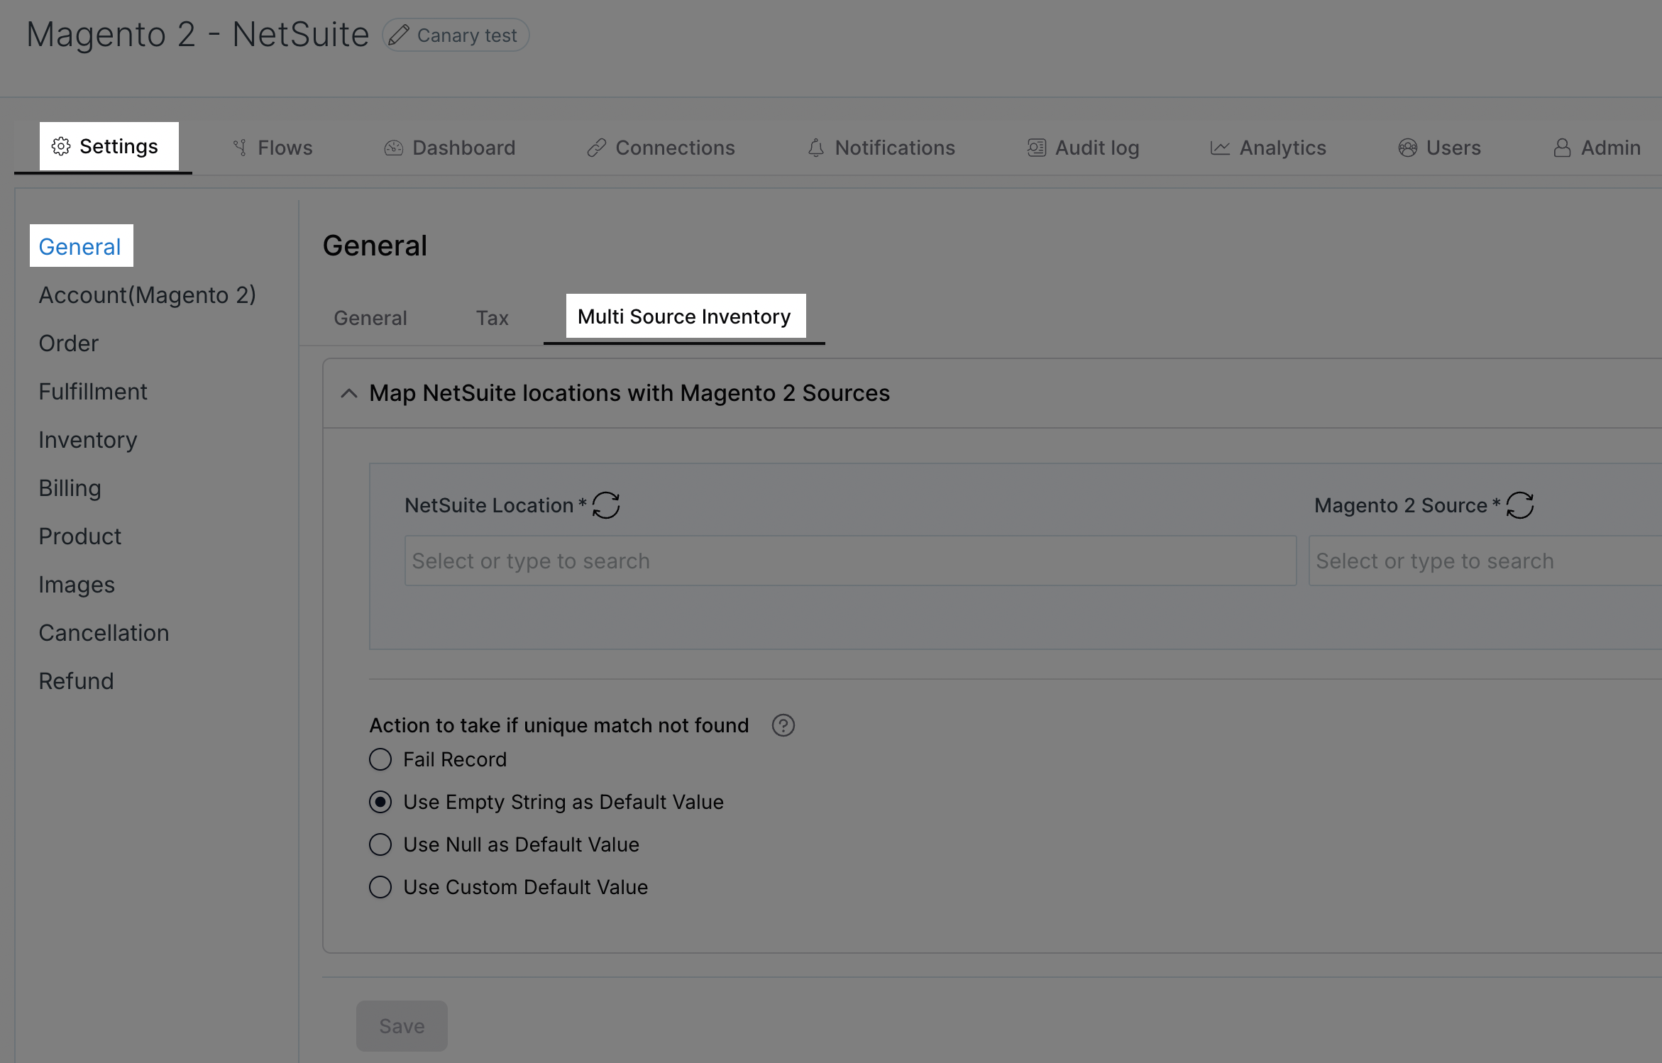
Task: Click the Magento 2 - NetSuite title
Action: [x=198, y=34]
